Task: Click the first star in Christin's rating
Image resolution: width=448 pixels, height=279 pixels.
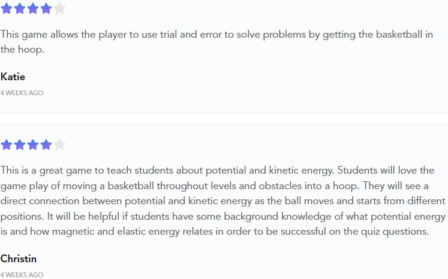Action: (7, 144)
